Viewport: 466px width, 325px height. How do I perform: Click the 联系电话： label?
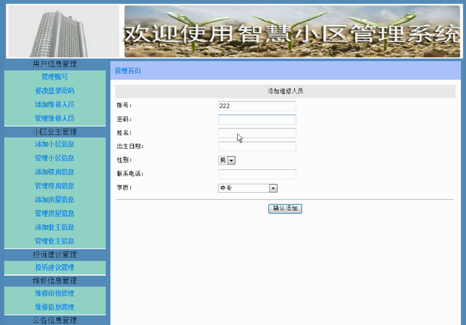coord(130,174)
